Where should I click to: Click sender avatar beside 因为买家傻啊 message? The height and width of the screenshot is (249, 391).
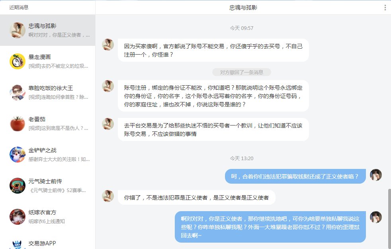tap(108, 45)
